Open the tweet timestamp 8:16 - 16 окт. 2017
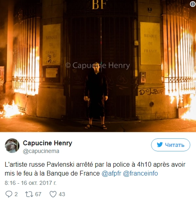Screen dimensions: 196x201 pyautogui.click(x=30, y=183)
